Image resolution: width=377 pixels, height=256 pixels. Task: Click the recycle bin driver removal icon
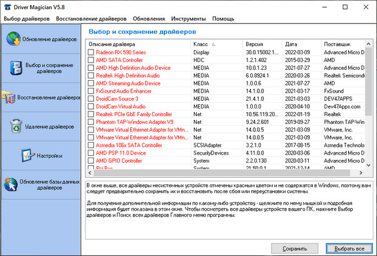tap(16, 125)
